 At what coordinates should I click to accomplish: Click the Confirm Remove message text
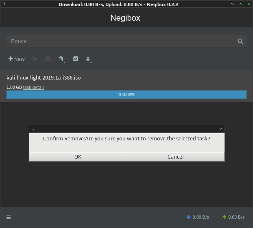126,138
